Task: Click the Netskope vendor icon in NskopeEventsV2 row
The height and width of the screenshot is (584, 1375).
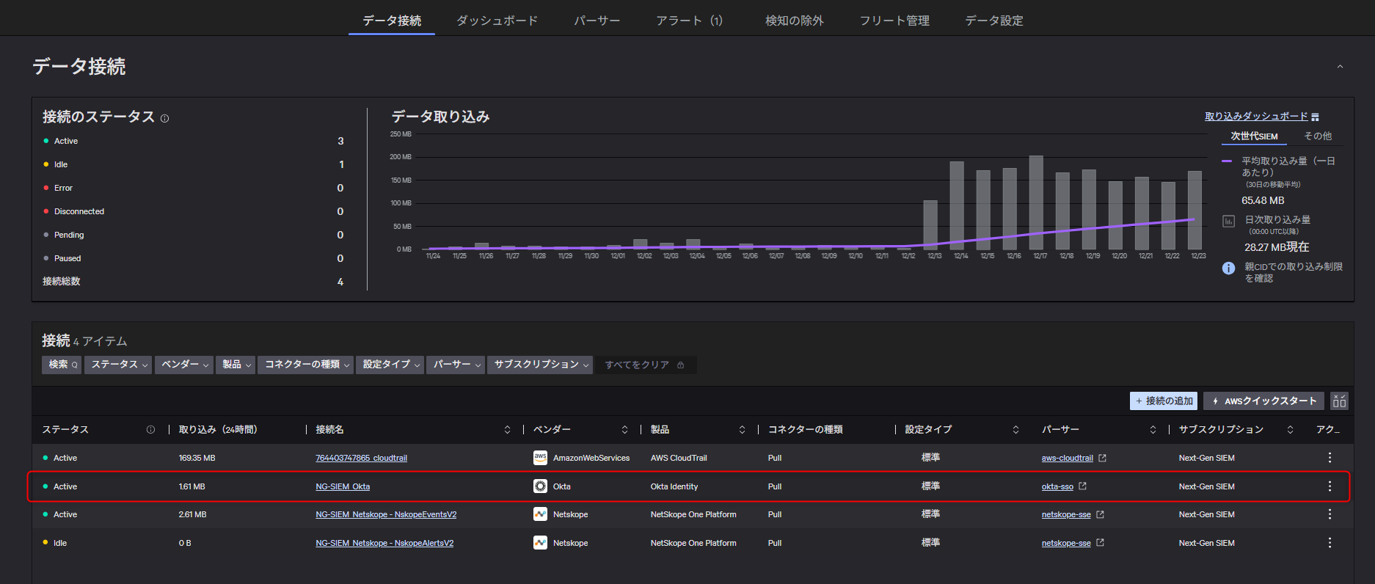Action: pyautogui.click(x=540, y=514)
